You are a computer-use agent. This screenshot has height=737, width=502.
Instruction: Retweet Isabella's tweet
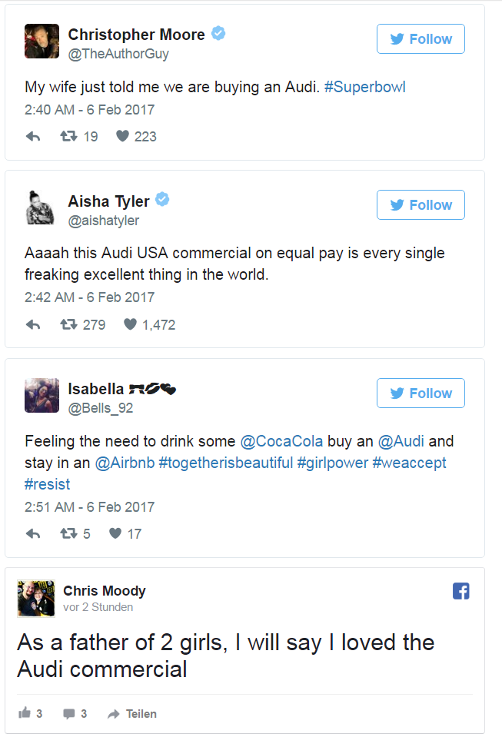68,534
